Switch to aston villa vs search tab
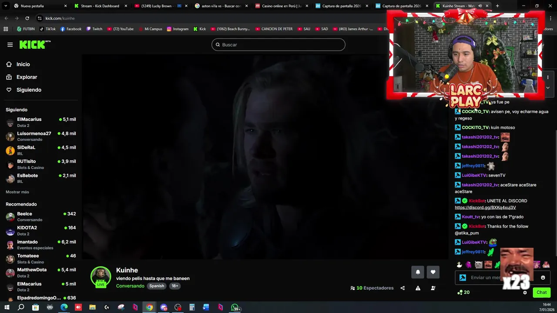The width and height of the screenshot is (557, 313). point(221,6)
